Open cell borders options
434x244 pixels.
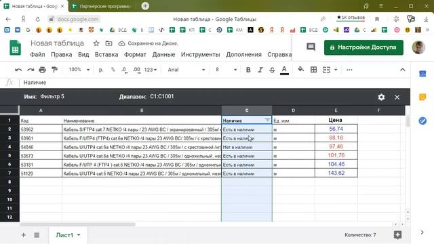click(x=313, y=70)
